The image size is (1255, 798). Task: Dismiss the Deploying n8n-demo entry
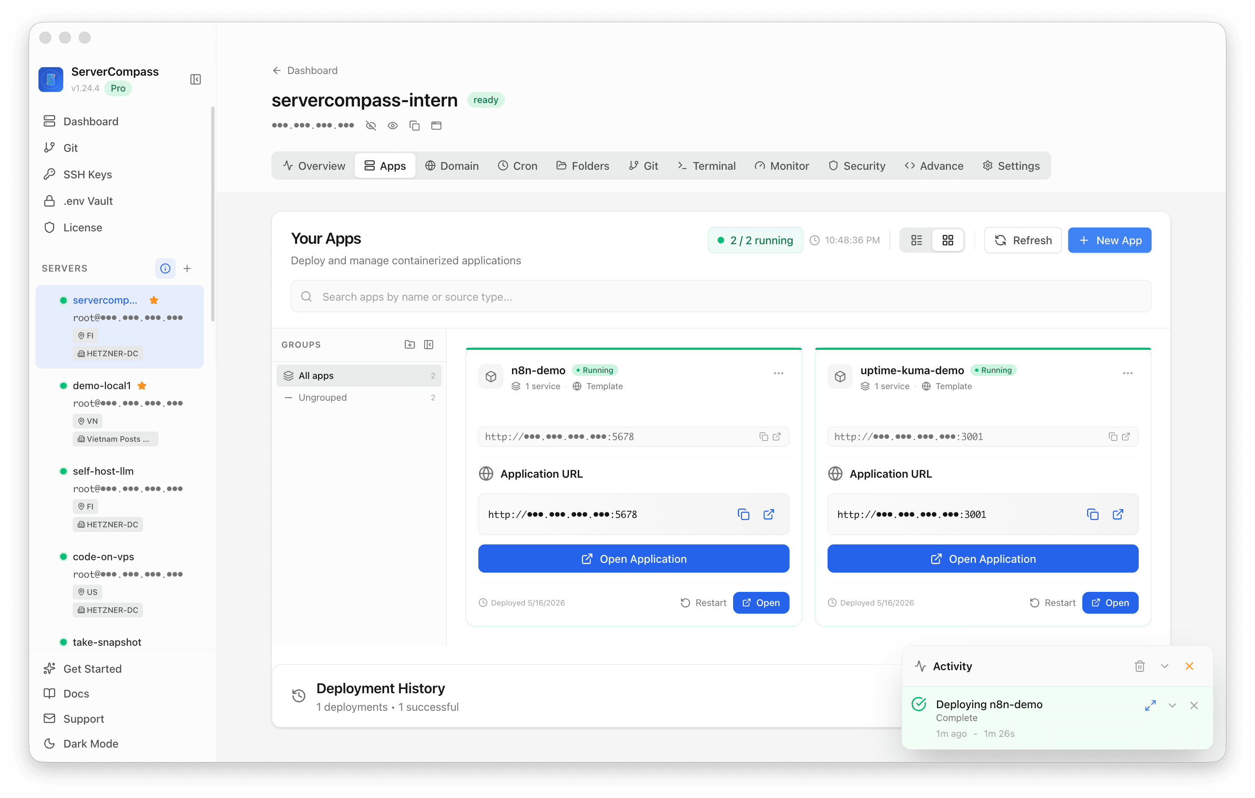point(1194,706)
